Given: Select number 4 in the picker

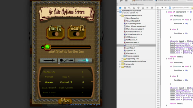Looking at the screenshot, I should pyautogui.click(x=83, y=88).
